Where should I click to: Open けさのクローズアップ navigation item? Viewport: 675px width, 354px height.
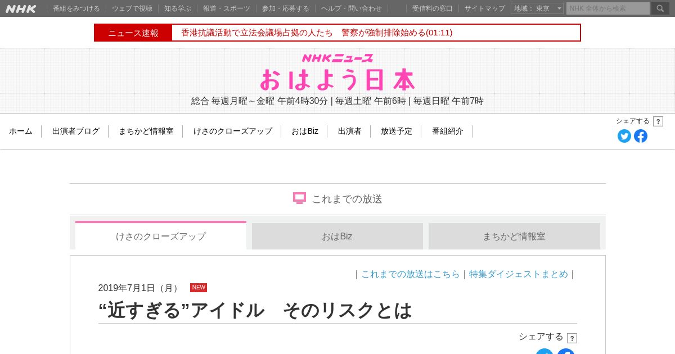pyautogui.click(x=233, y=131)
